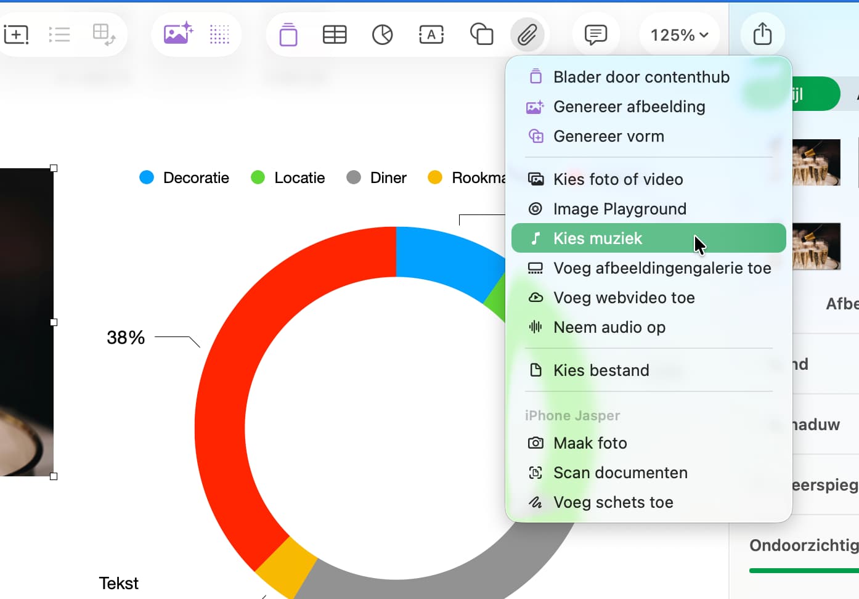Click the add slide plus icon
Image resolution: width=859 pixels, height=599 pixels.
click(x=16, y=35)
